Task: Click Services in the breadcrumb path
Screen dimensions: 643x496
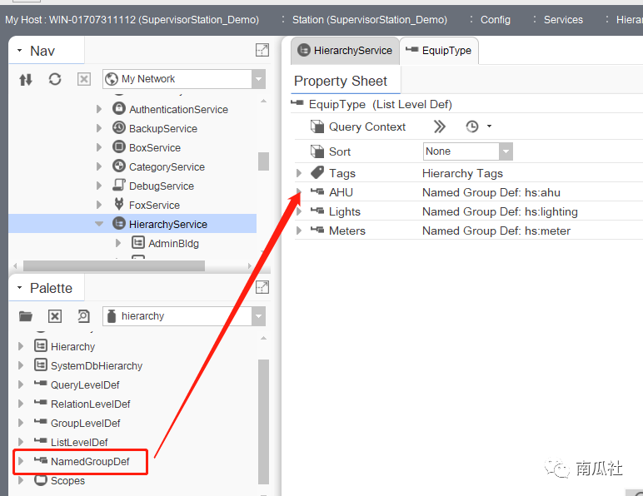Action: tap(563, 19)
